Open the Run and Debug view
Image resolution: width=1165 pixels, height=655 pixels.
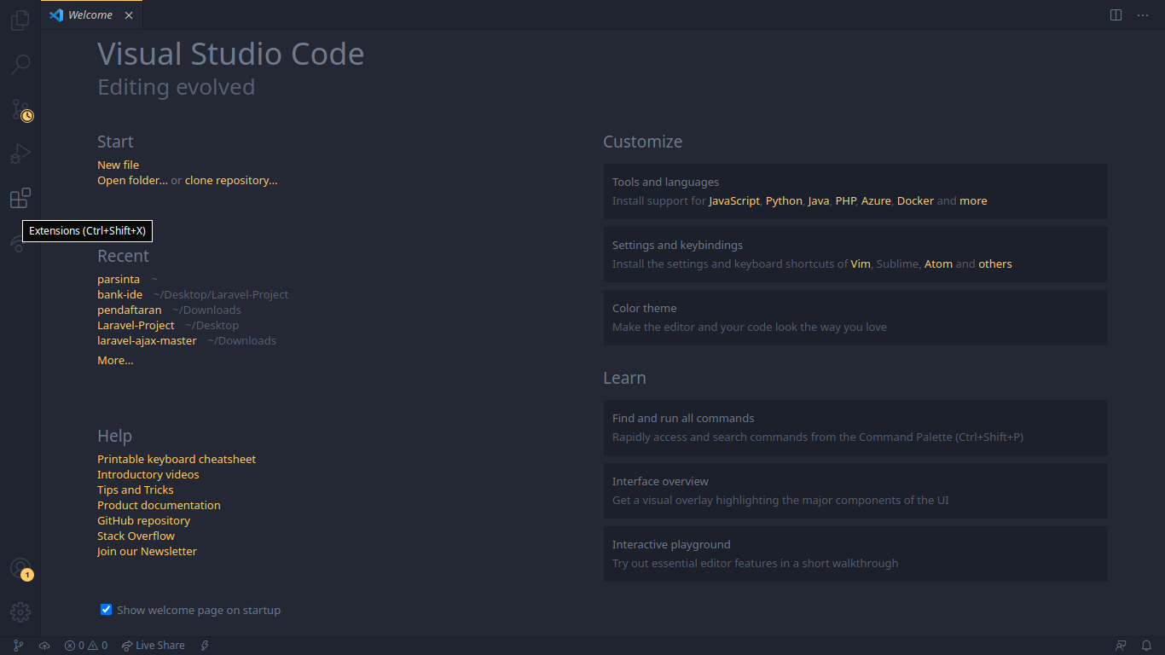pyautogui.click(x=20, y=154)
